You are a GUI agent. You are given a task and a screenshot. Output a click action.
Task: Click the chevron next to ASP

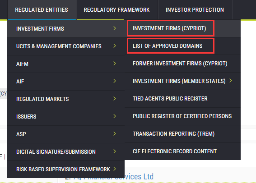click(115, 134)
